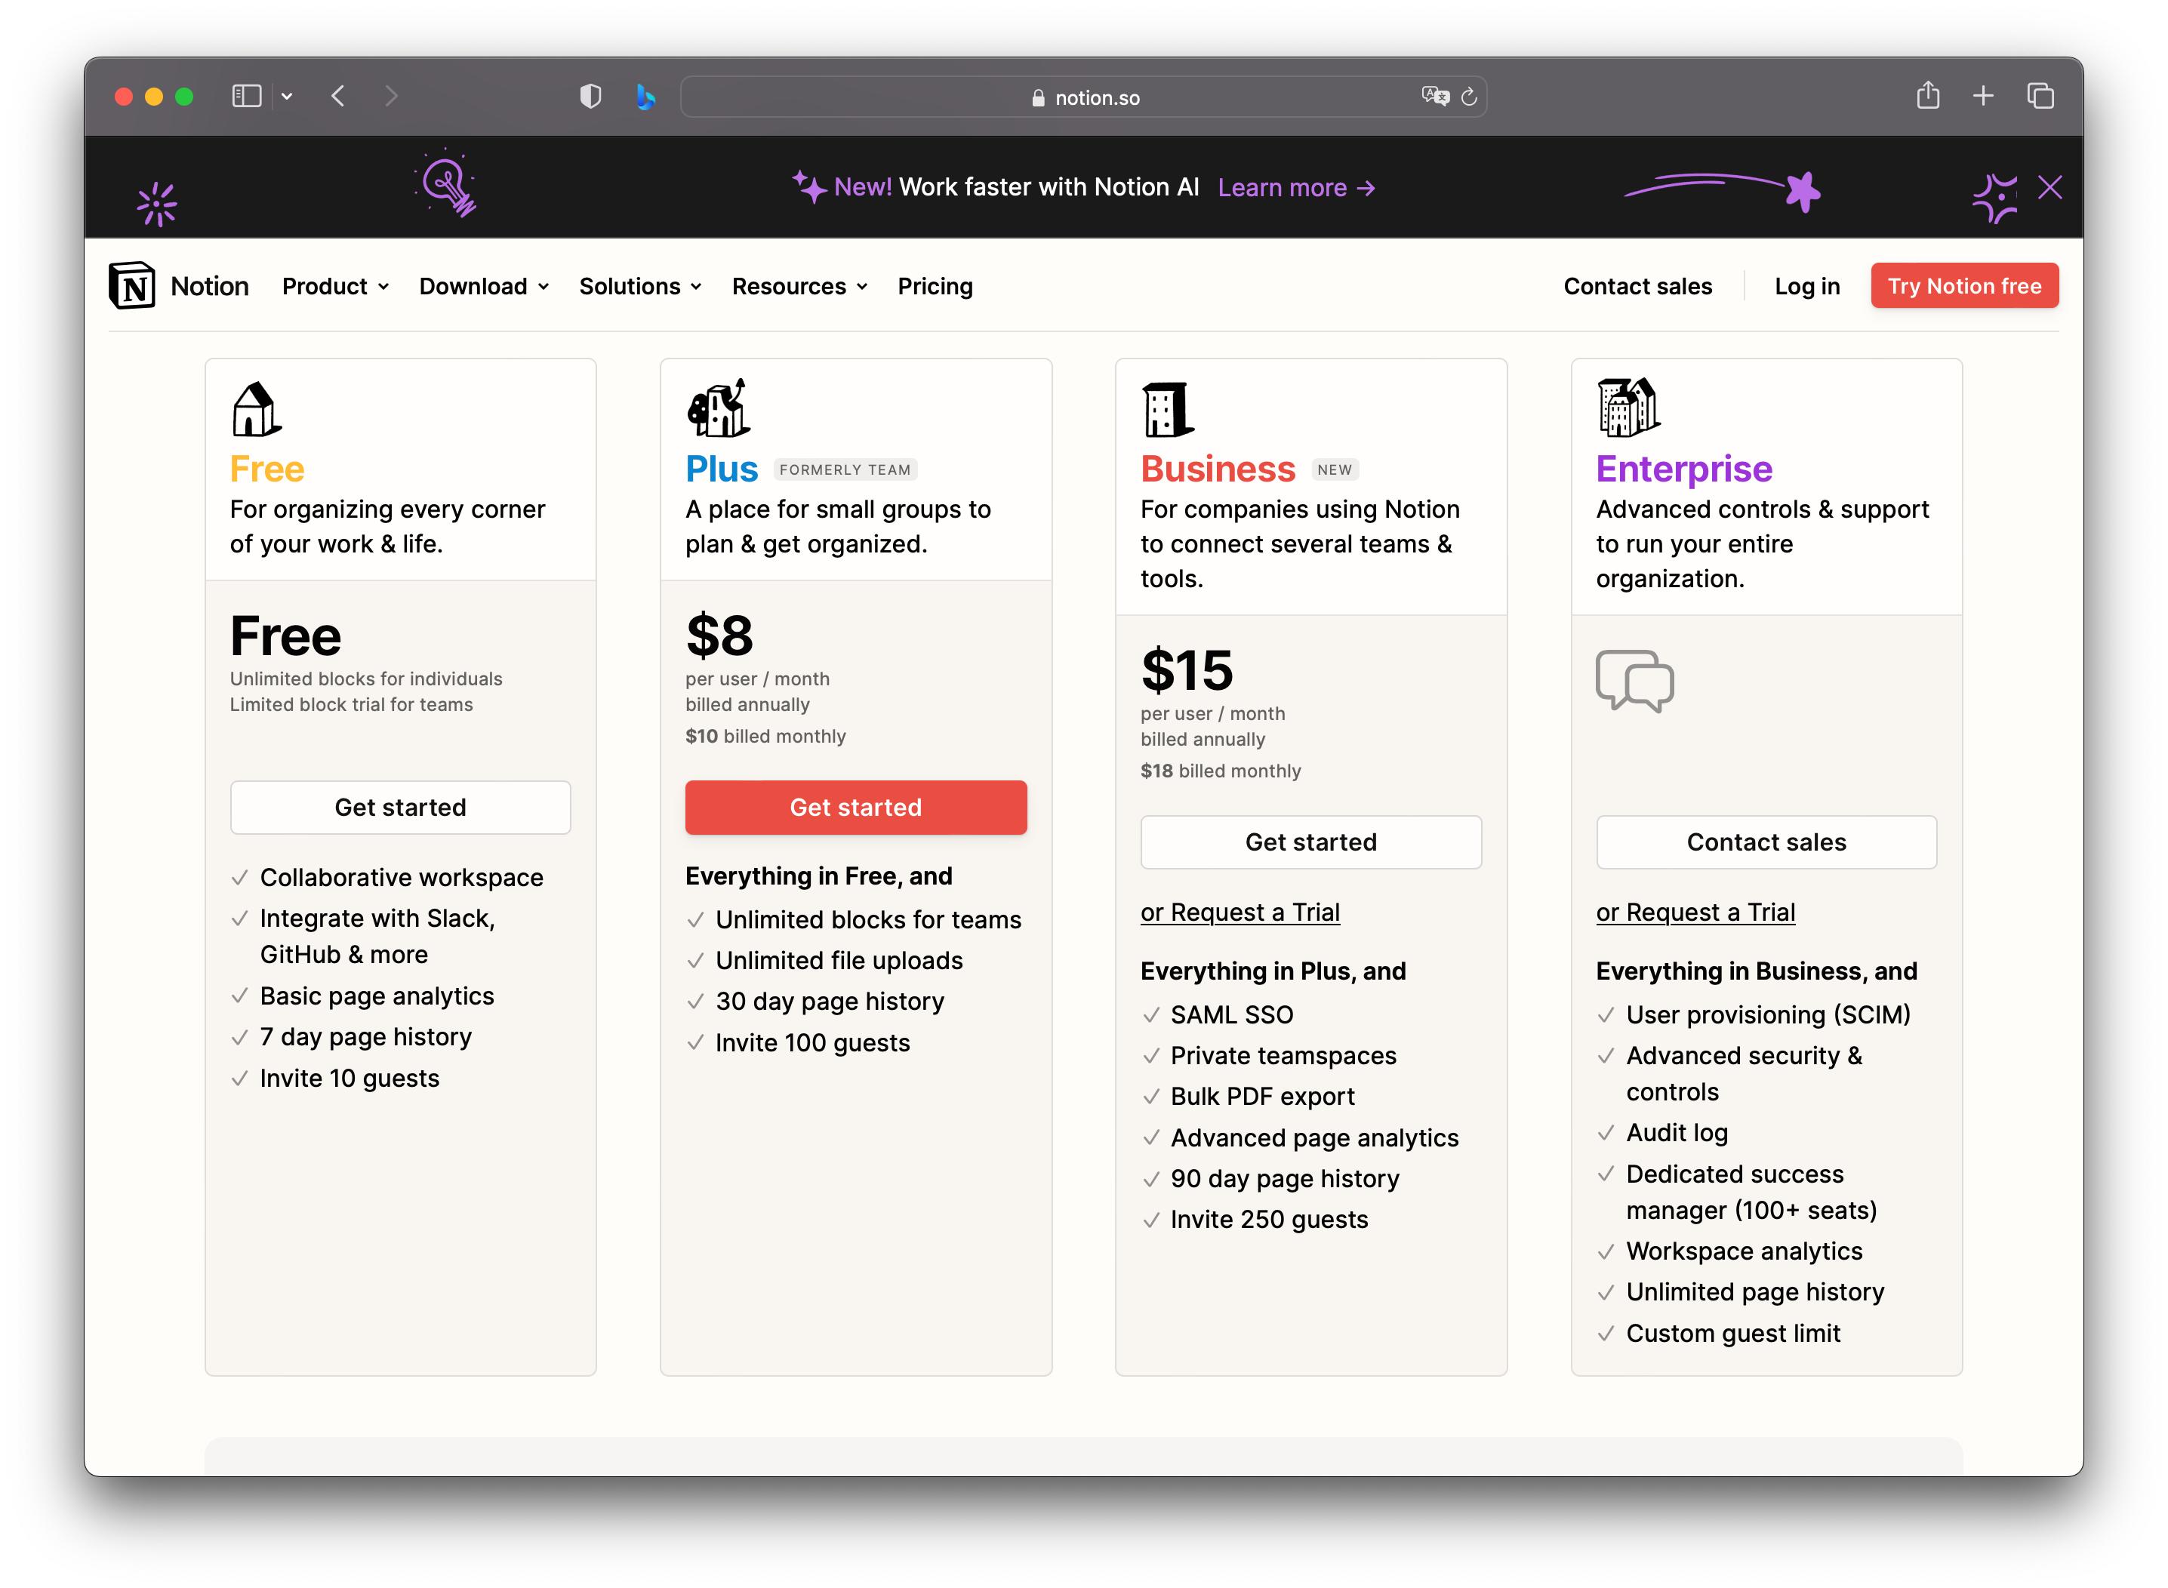Go back with the back arrow
This screenshot has width=2168, height=1588.
click(x=338, y=96)
